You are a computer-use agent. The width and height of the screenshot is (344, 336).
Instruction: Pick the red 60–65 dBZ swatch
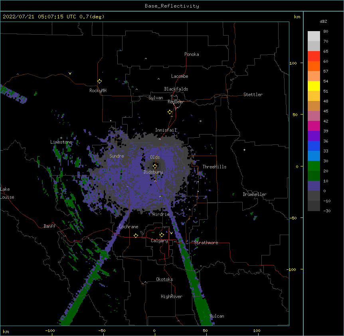[314, 56]
